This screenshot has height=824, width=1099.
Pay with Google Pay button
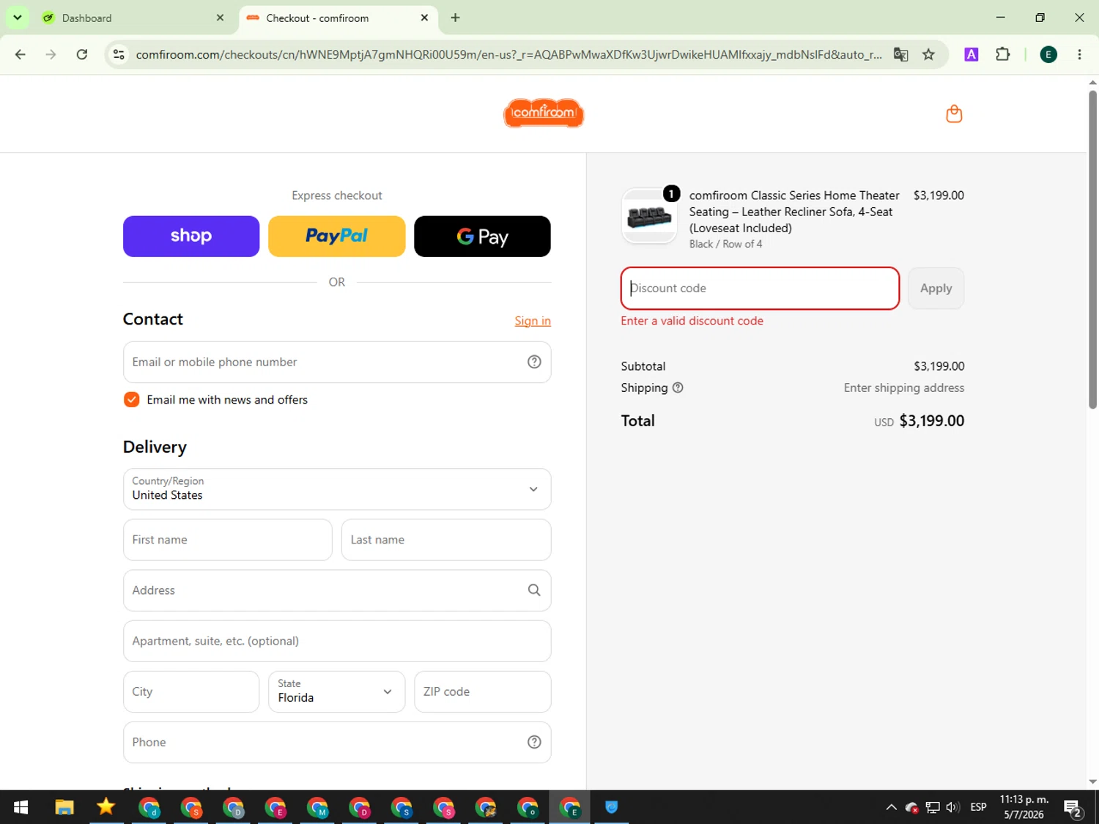(x=482, y=236)
